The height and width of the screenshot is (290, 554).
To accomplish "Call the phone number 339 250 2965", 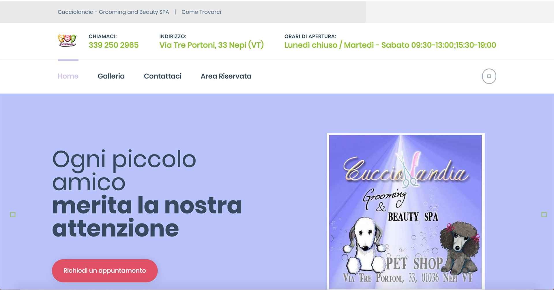I will coord(114,45).
